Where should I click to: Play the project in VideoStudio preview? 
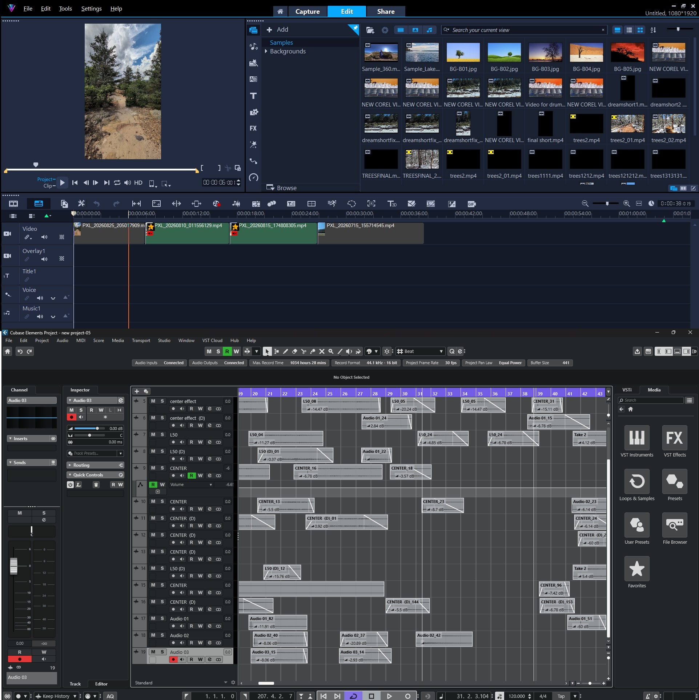62,183
